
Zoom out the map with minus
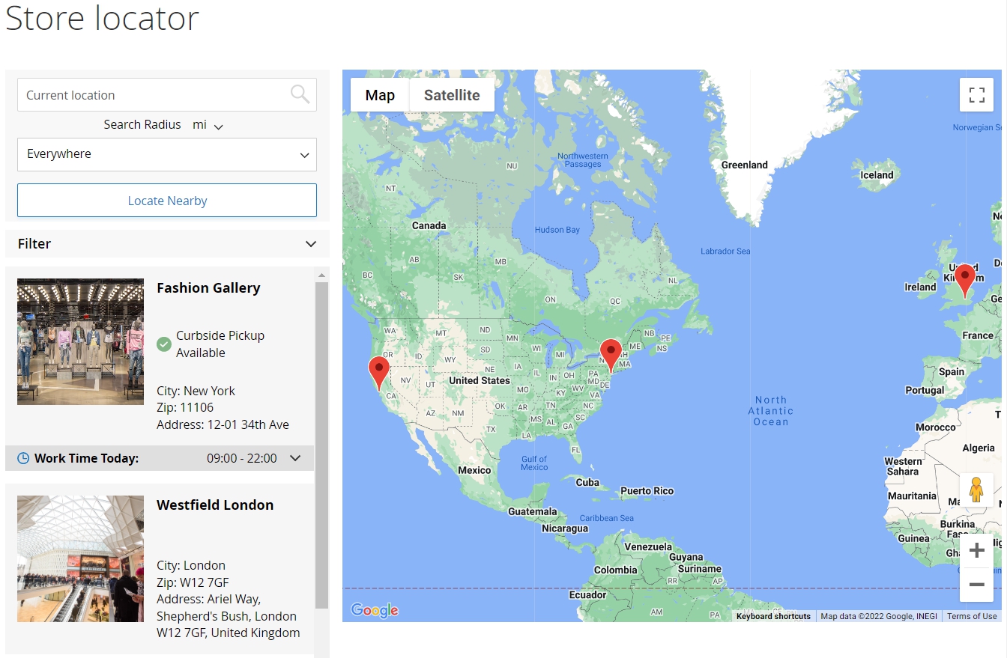tap(976, 585)
